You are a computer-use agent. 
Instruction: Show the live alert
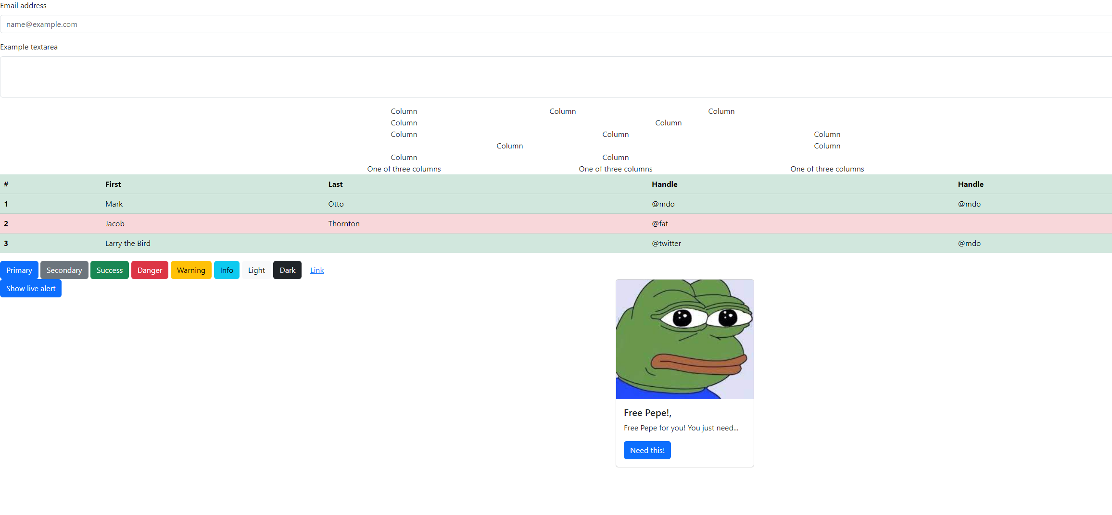[31, 288]
